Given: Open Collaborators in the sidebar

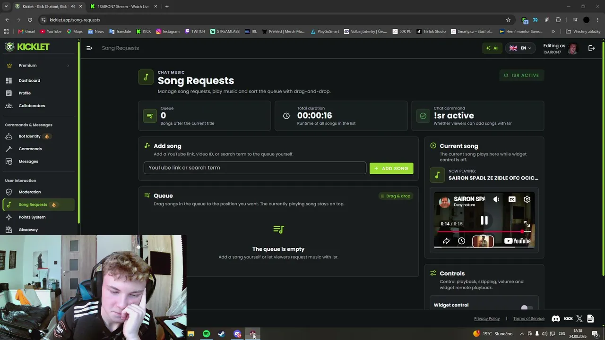Looking at the screenshot, I should pos(38,106).
